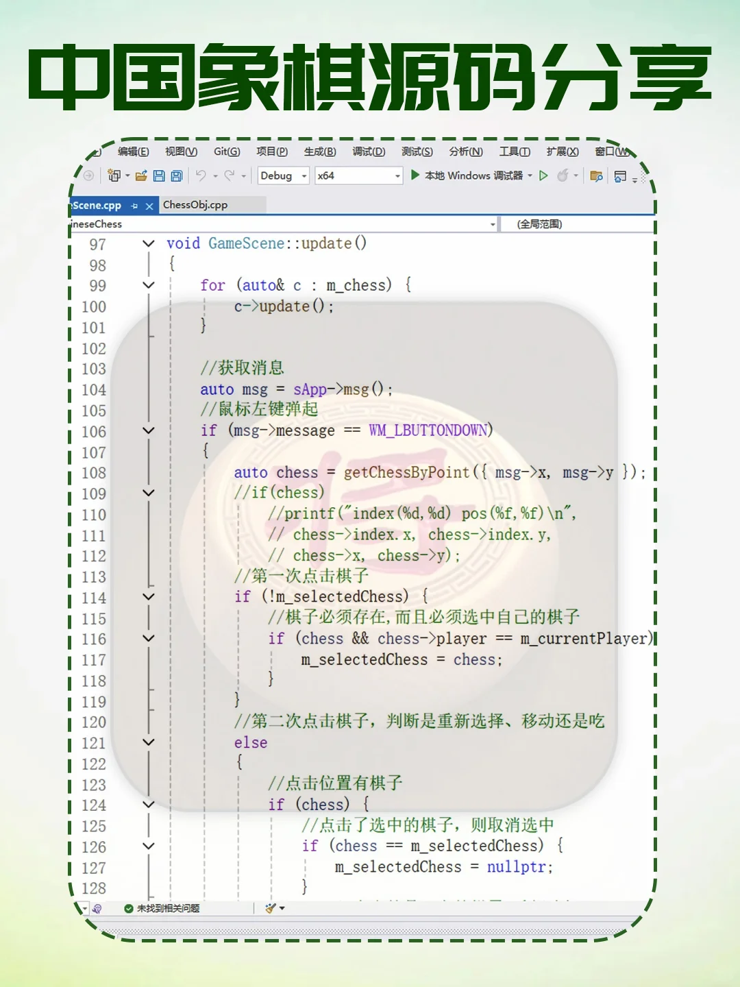The image size is (740, 987).
Task: Collapse the else block at line 121
Action: tap(148, 742)
